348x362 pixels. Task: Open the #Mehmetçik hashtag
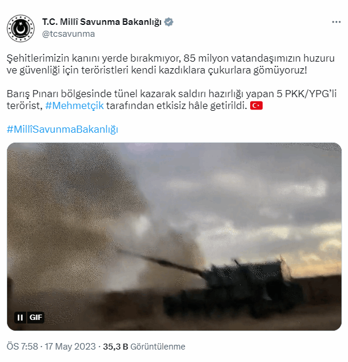[75, 105]
